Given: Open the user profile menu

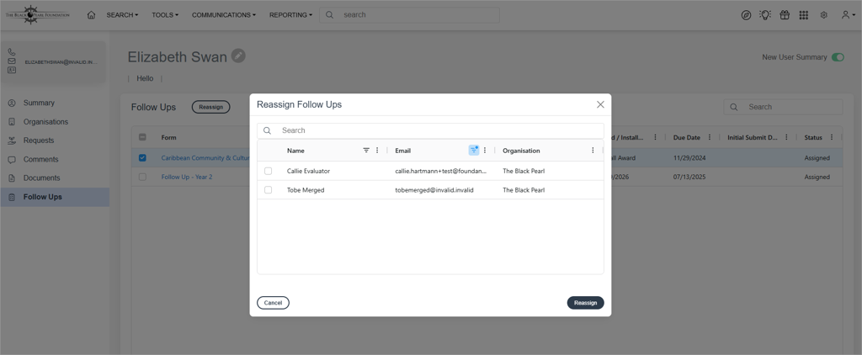Looking at the screenshot, I should tap(848, 15).
